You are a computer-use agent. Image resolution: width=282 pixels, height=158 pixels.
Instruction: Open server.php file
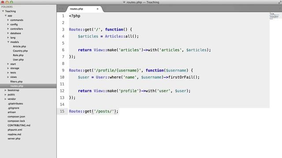pyautogui.click(x=14, y=139)
